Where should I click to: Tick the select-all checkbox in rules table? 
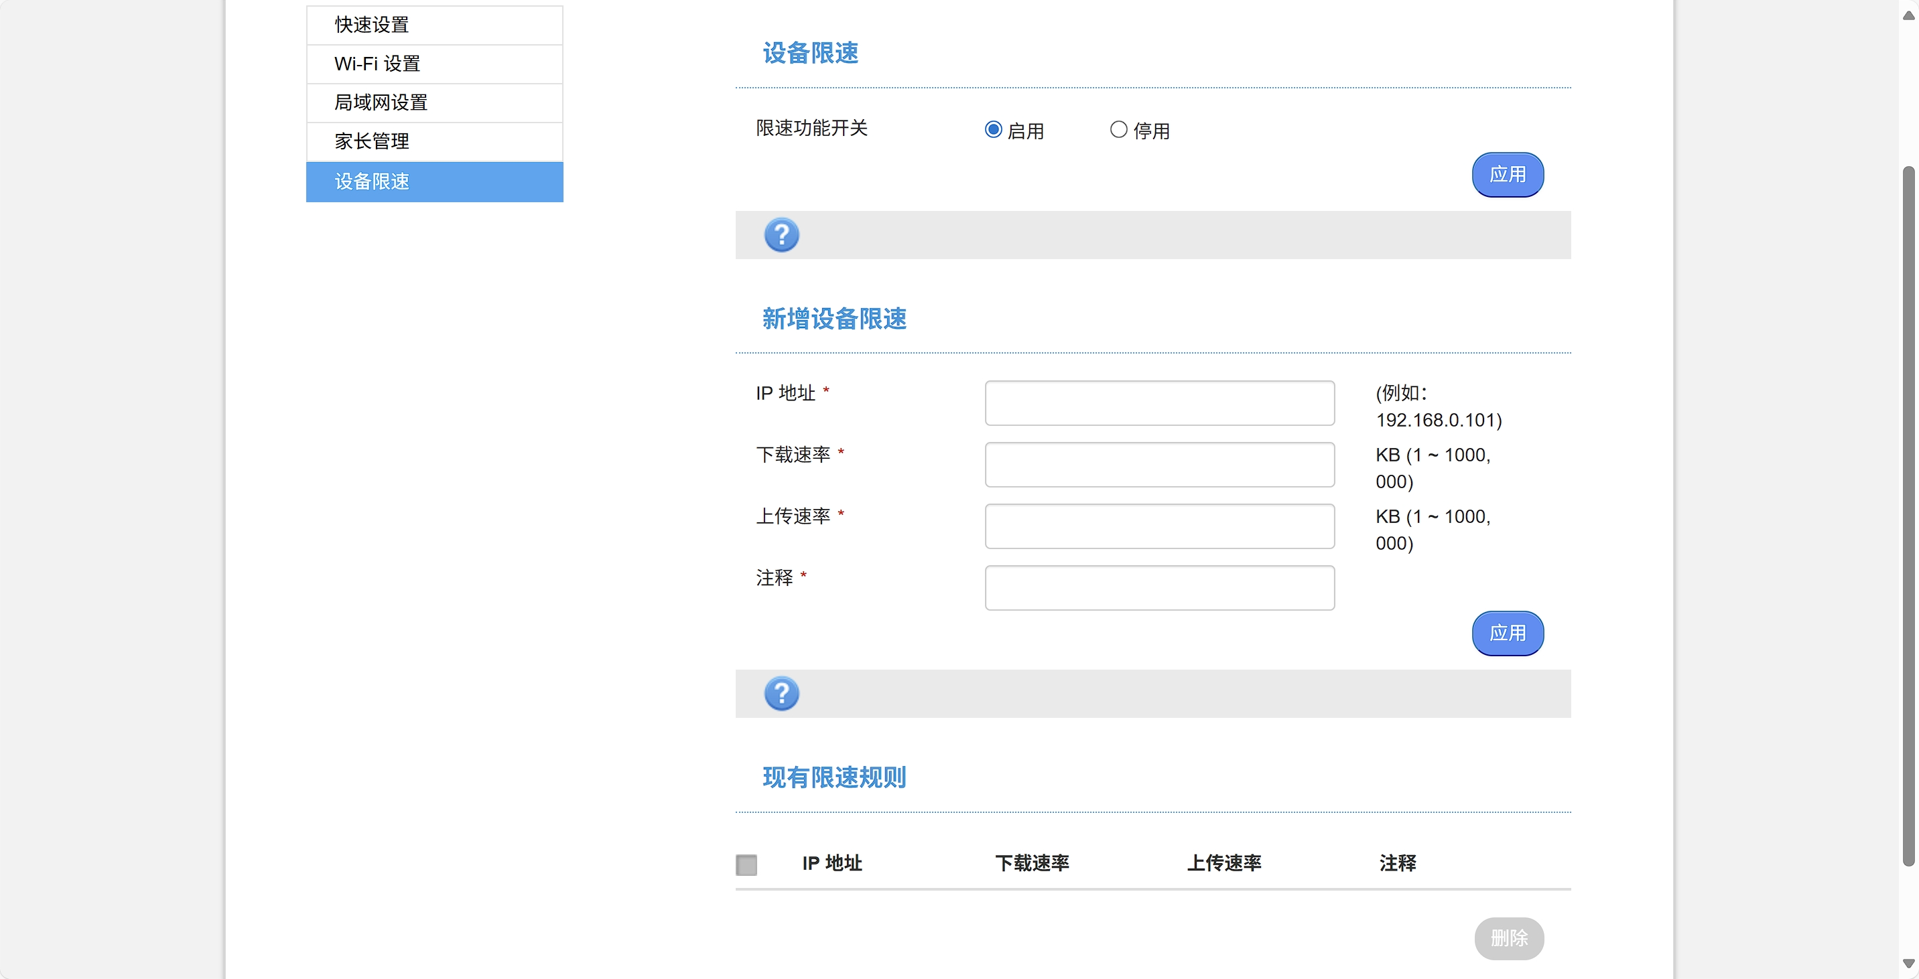click(x=746, y=864)
